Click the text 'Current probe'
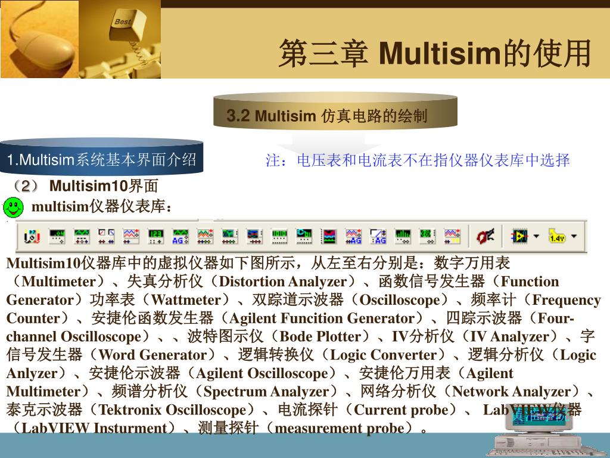610x458 pixels. [x=401, y=410]
